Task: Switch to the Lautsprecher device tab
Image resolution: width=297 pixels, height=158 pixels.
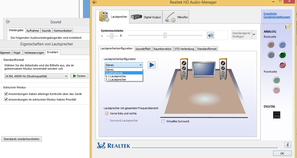Action: [113, 17]
